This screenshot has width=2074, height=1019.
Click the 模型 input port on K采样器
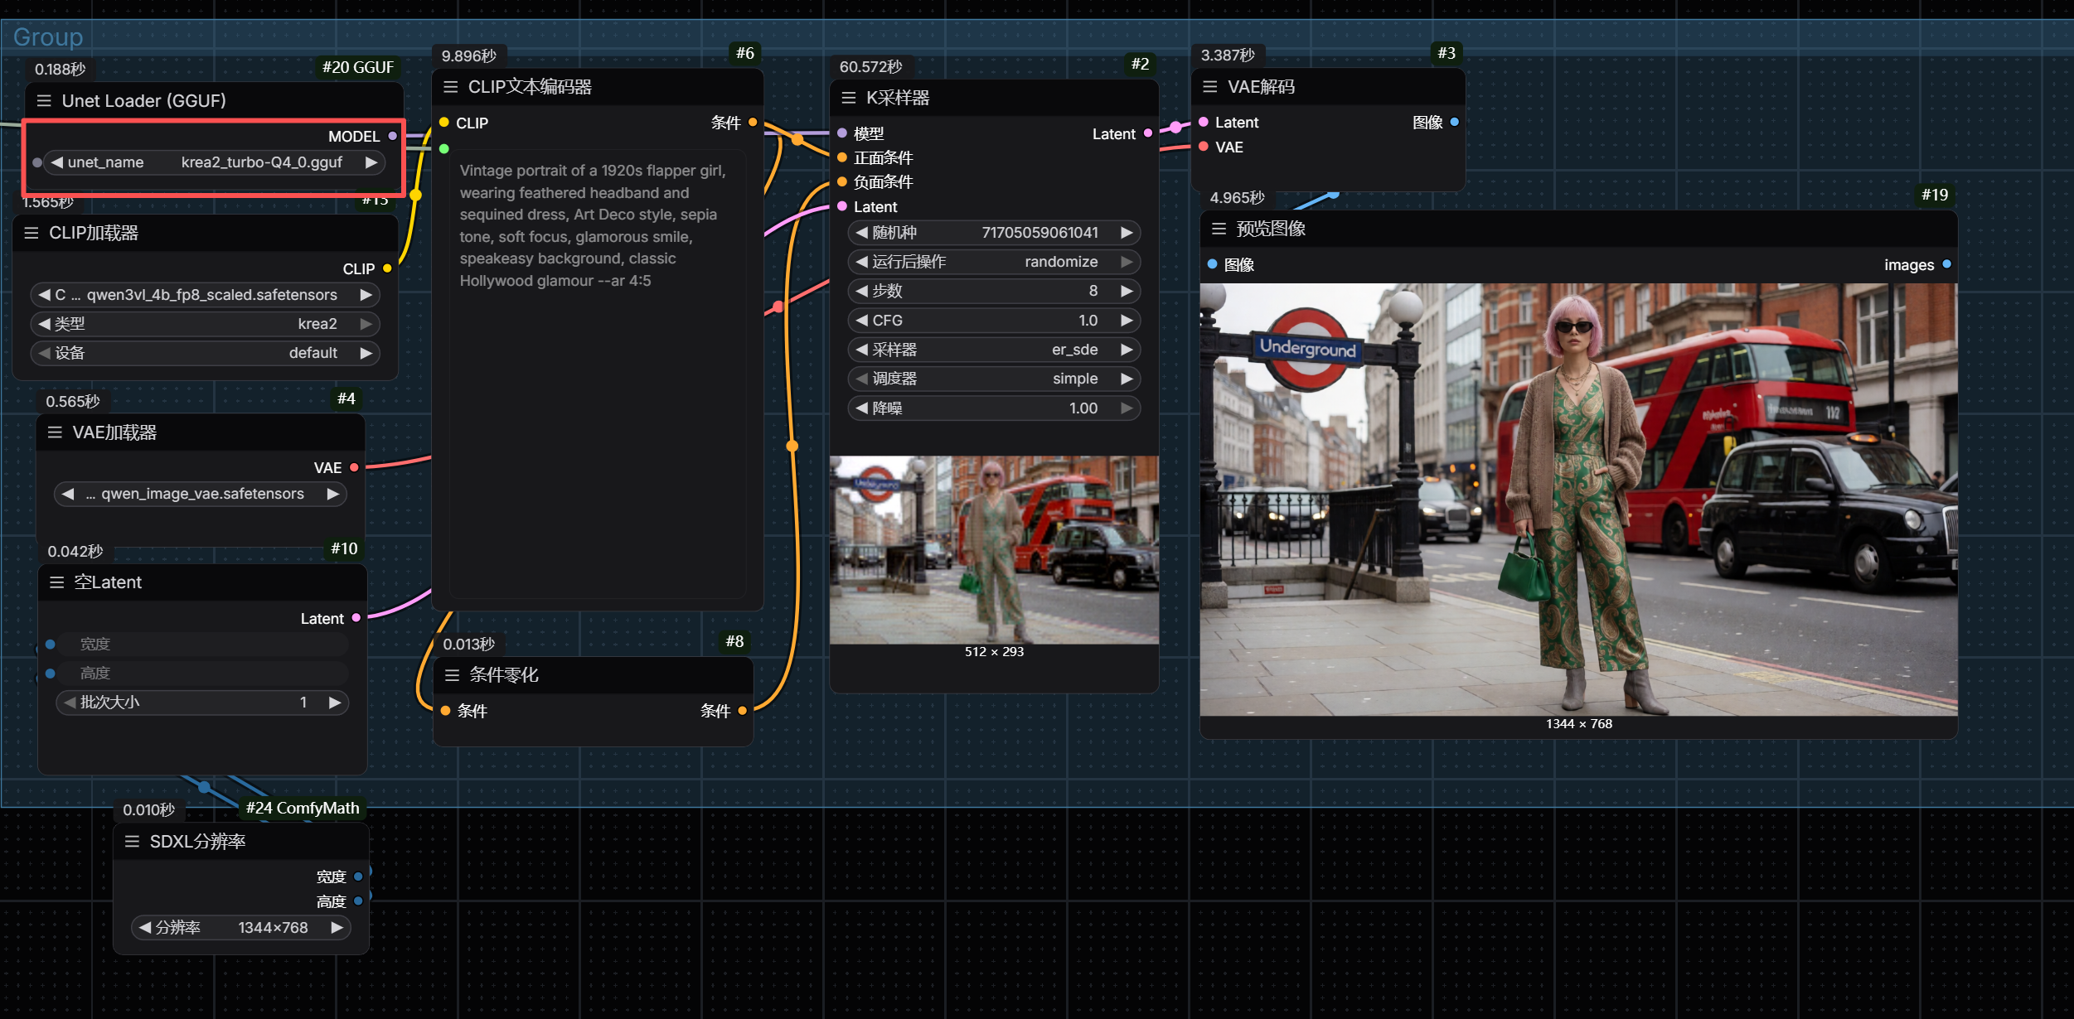[x=842, y=133]
